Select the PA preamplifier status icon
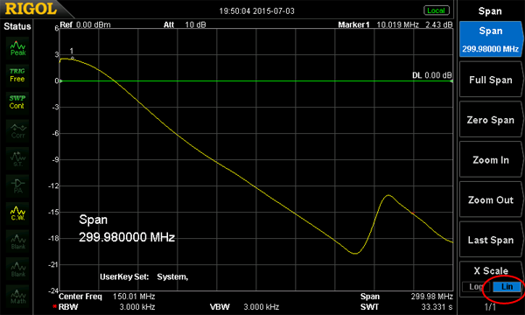Viewport: 525px width, 315px height. pos(17,185)
